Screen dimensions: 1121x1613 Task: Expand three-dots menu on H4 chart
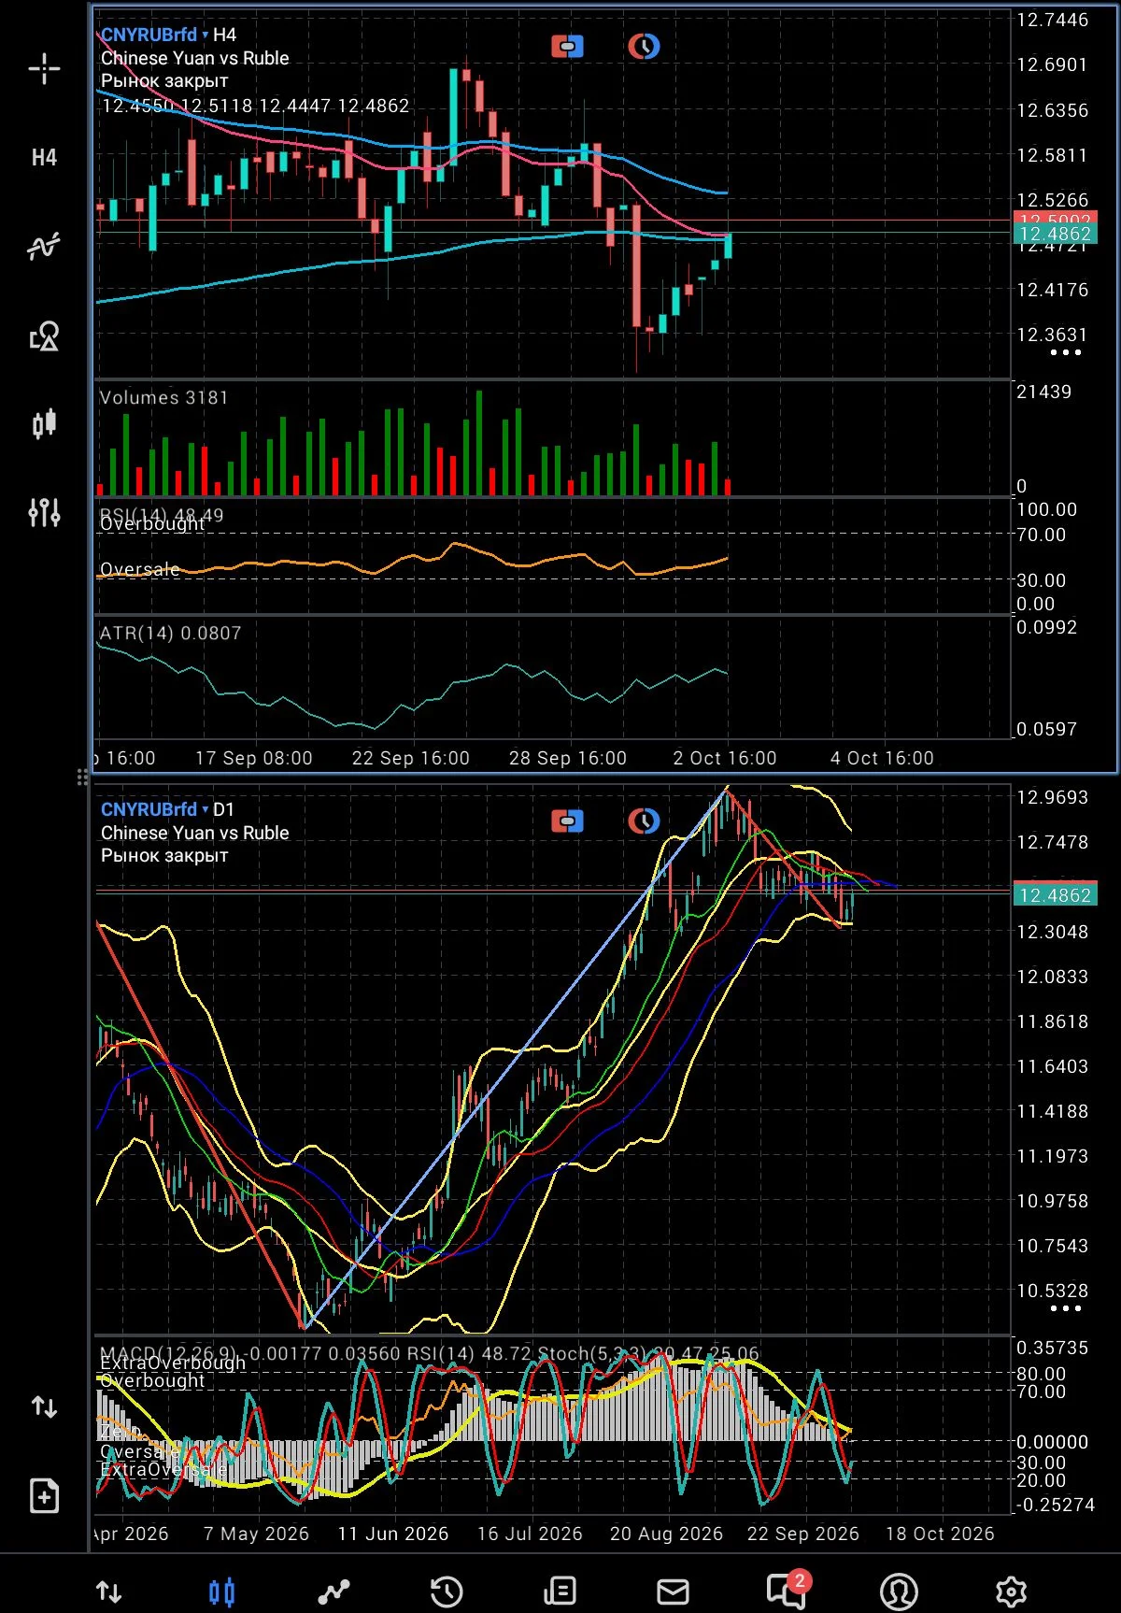(1065, 352)
